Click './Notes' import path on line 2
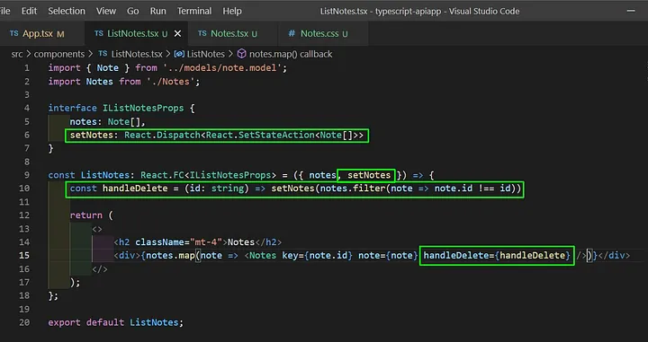This screenshot has height=342, width=648. tap(171, 82)
